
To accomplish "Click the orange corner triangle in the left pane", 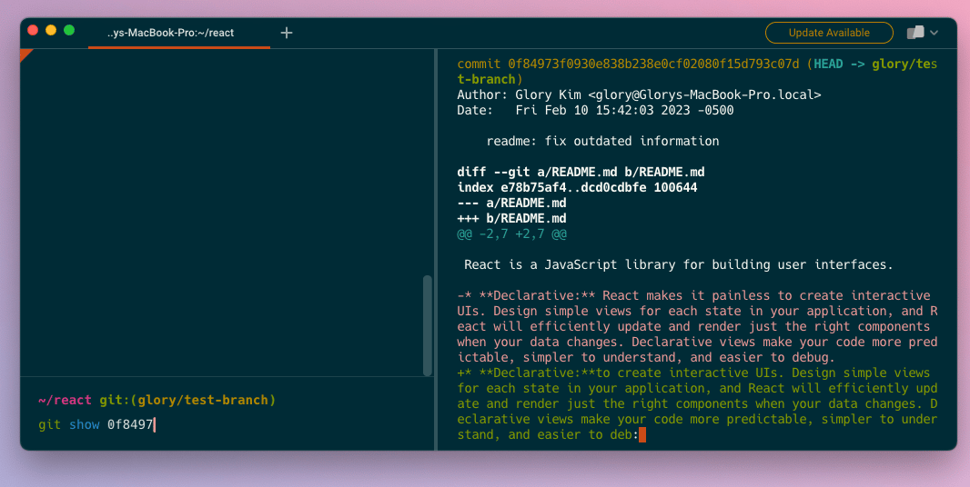I will [25, 55].
